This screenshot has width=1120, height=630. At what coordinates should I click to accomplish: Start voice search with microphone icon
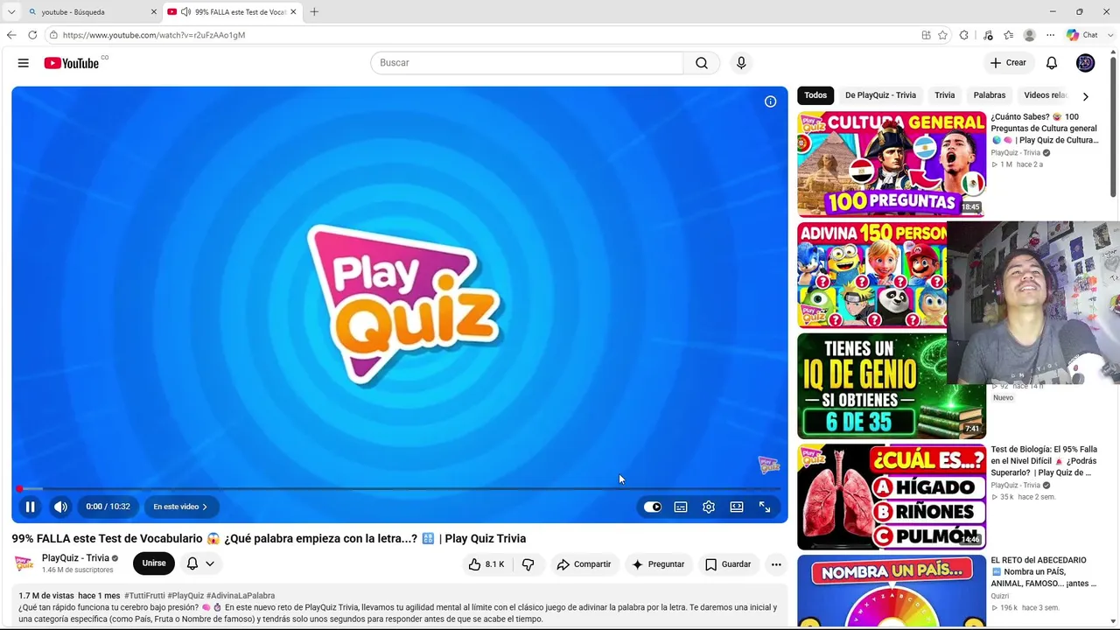pos(741,63)
